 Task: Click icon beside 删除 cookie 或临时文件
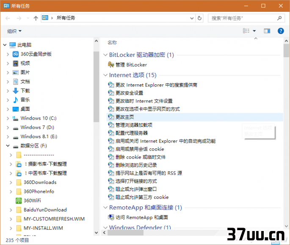tap(111, 157)
